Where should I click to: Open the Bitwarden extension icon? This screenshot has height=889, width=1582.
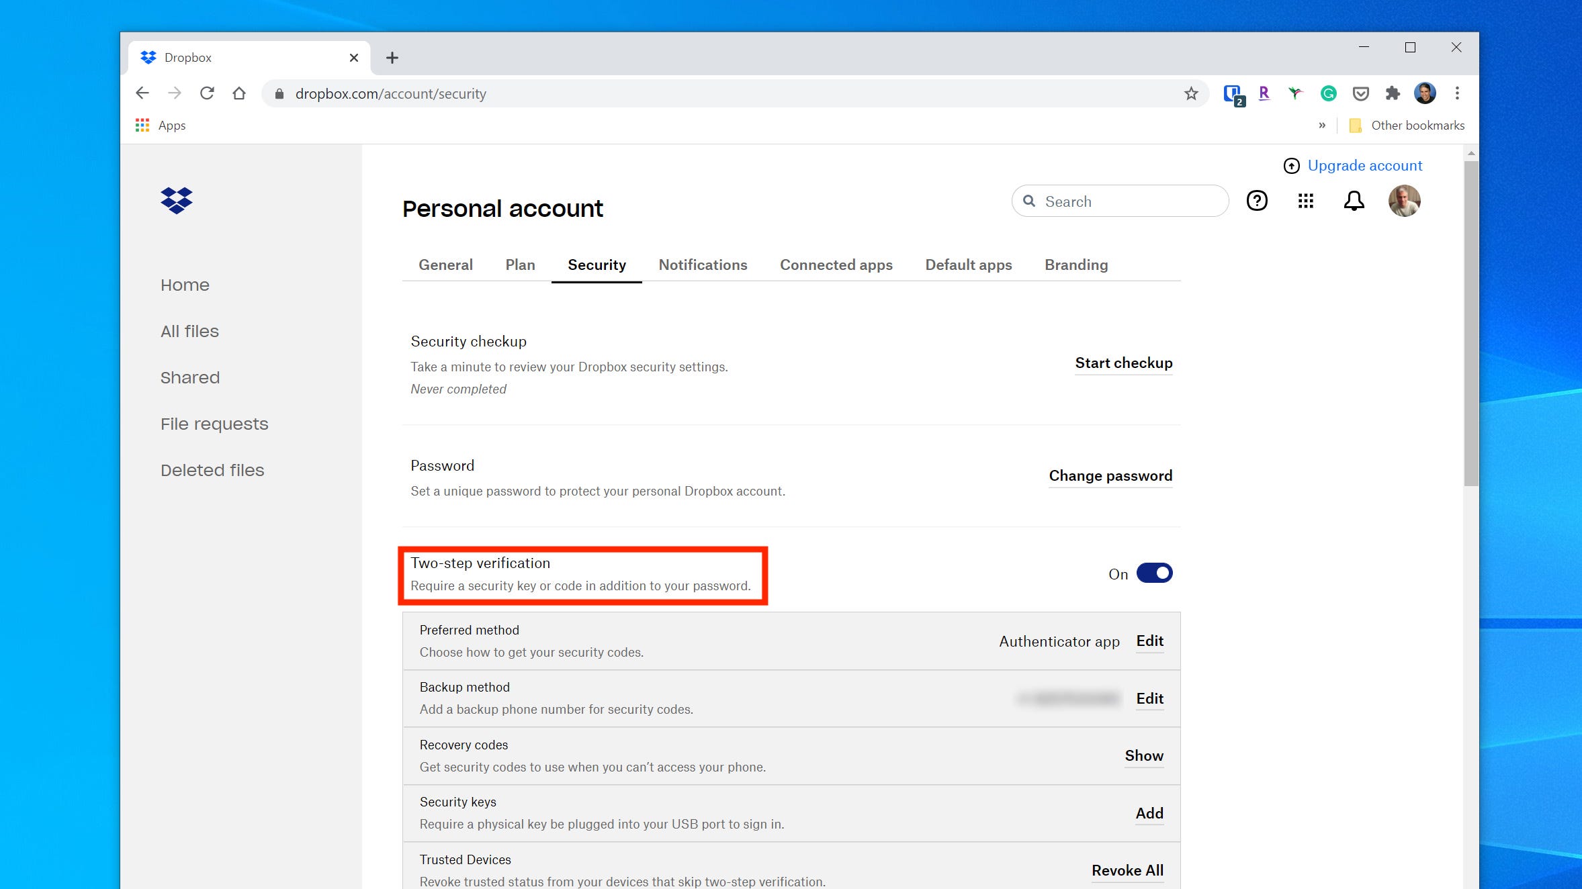point(1233,95)
